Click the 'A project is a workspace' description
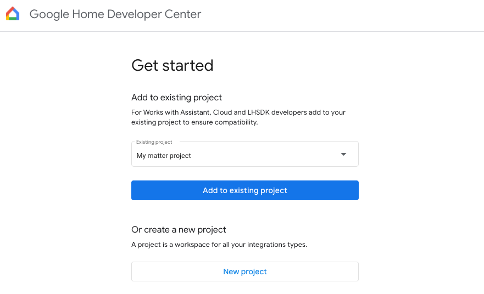Viewport: 484px width, 294px height. (x=219, y=245)
